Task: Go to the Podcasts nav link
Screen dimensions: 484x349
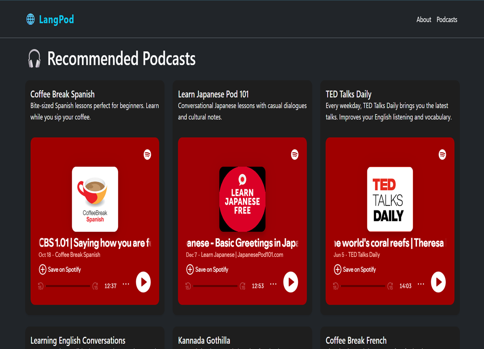Action: [447, 20]
